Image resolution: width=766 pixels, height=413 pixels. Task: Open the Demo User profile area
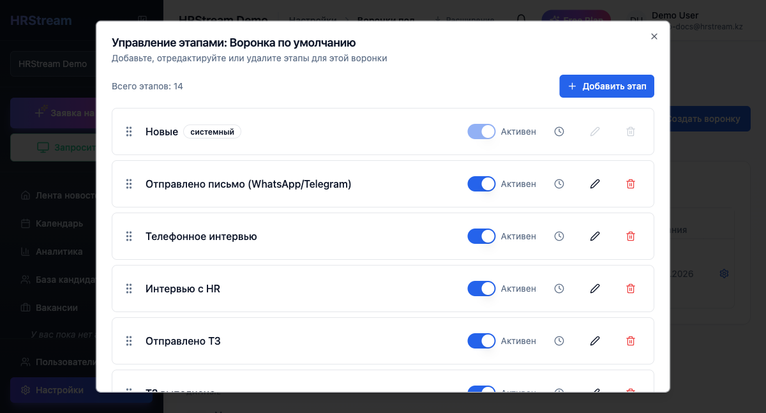[673, 19]
